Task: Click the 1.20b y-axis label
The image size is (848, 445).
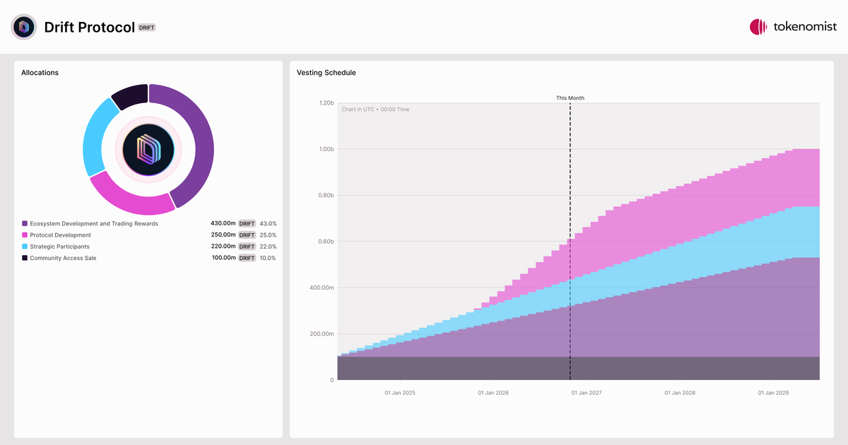Action: click(325, 103)
